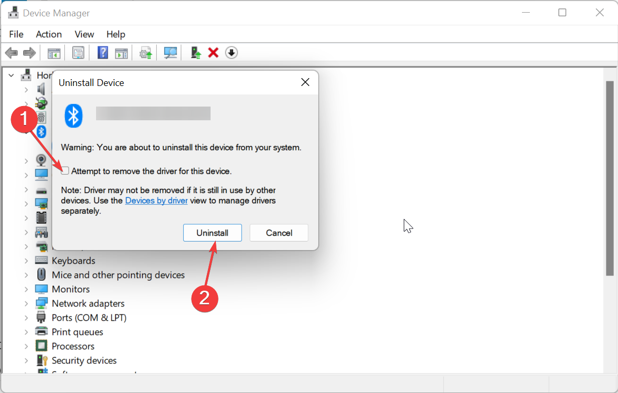Click the Back arrow toolbar icon
Image resolution: width=618 pixels, height=393 pixels.
click(x=12, y=53)
